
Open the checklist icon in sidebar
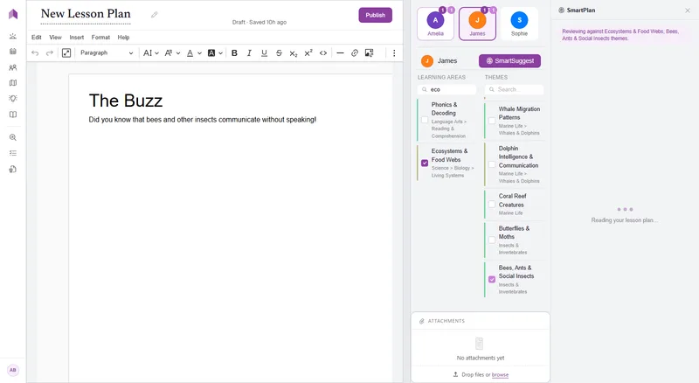click(x=13, y=153)
